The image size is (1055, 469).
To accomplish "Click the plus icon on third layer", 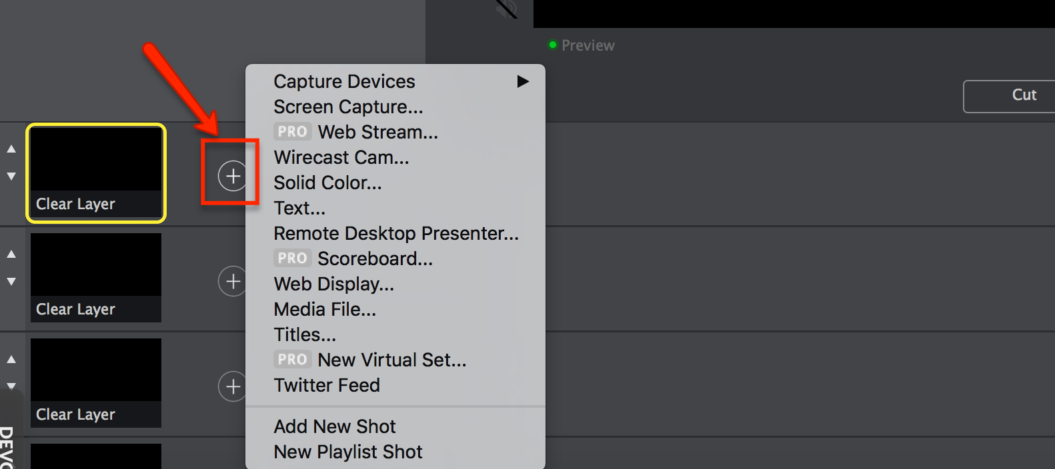I will (232, 386).
